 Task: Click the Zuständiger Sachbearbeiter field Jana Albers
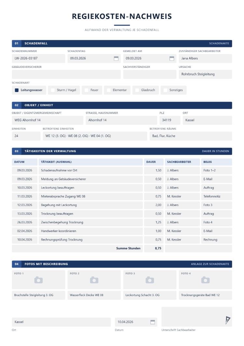205,58
